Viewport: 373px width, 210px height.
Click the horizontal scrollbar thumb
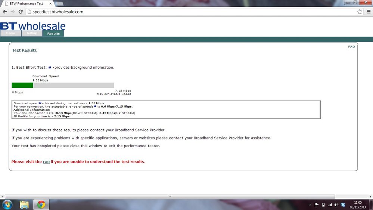tap(170, 197)
